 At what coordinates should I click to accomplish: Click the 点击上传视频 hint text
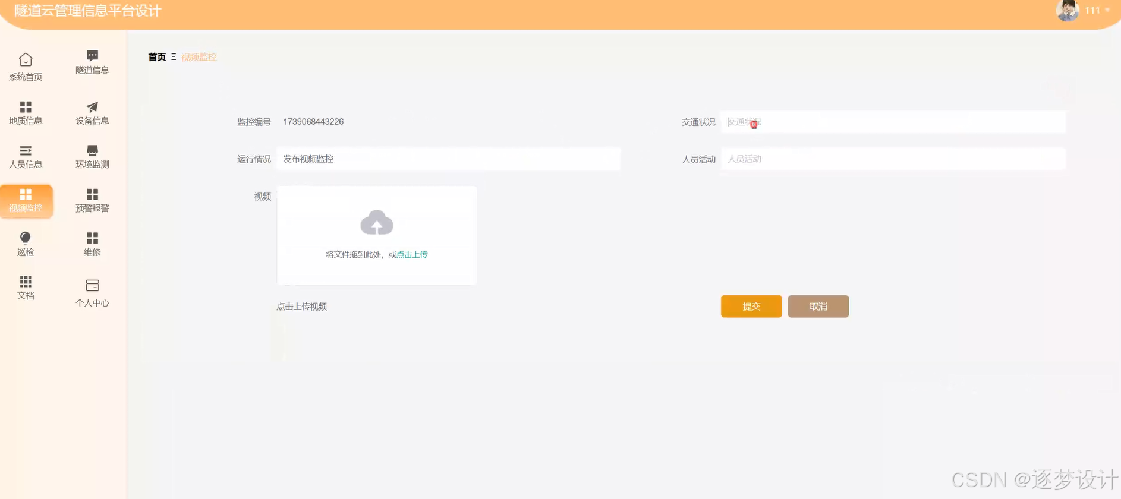coord(302,307)
